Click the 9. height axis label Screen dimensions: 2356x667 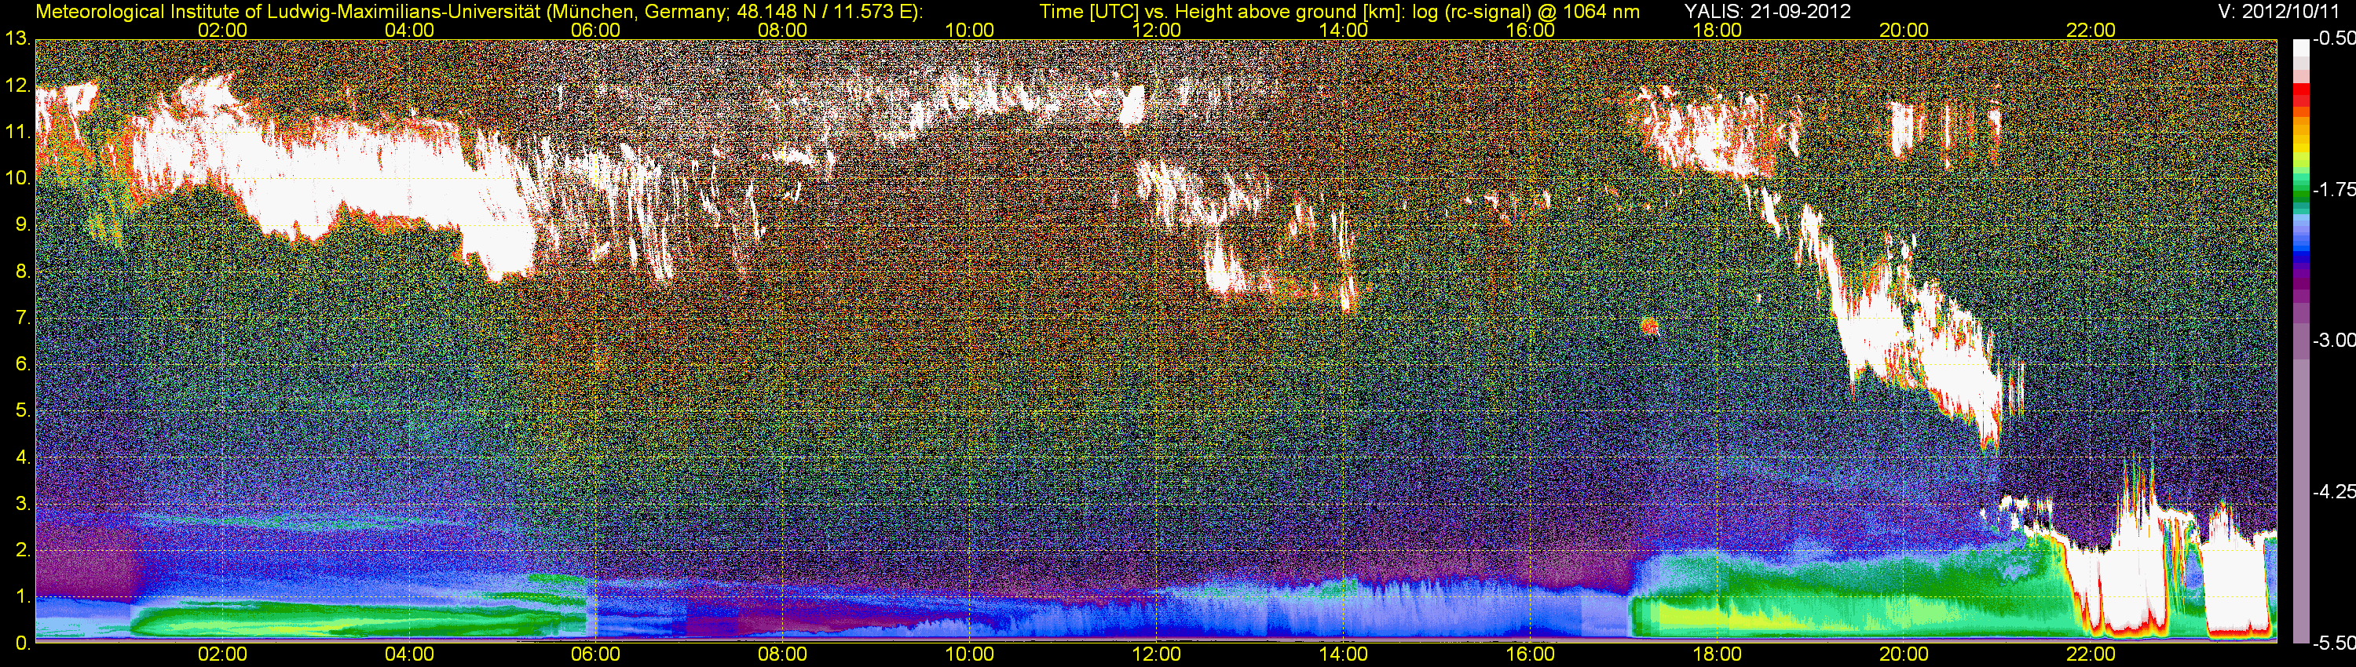pos(23,224)
